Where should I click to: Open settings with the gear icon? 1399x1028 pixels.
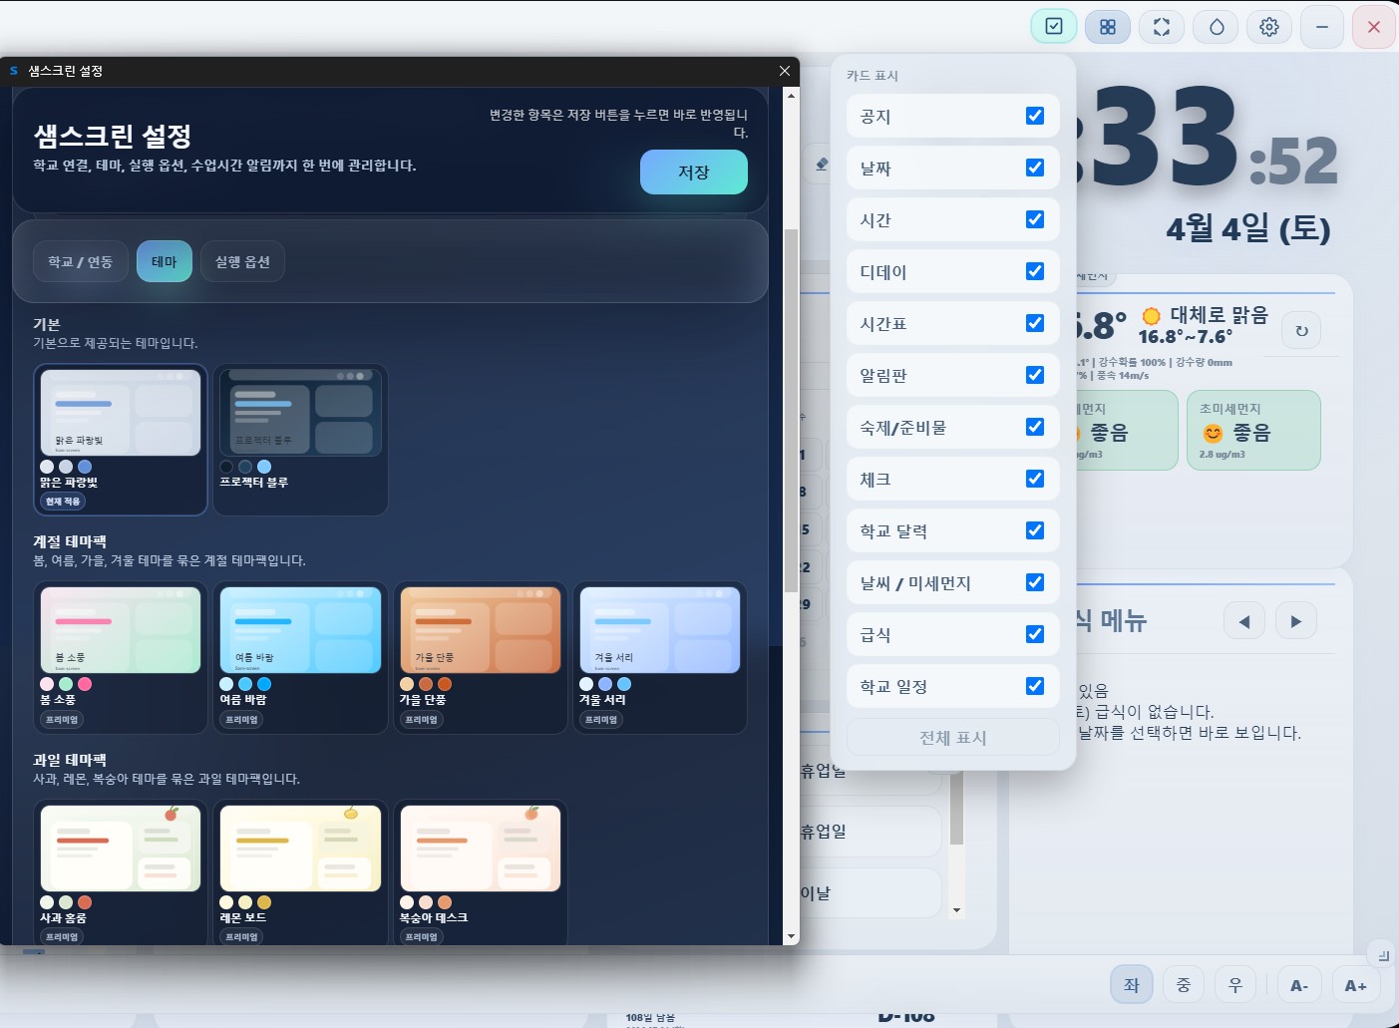click(x=1268, y=27)
